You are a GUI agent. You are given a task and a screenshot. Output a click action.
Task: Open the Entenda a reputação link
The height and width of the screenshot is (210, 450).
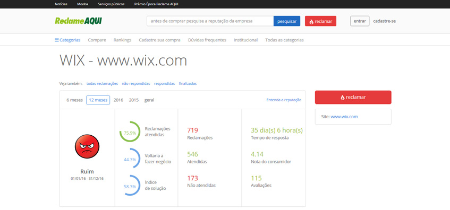point(284,100)
